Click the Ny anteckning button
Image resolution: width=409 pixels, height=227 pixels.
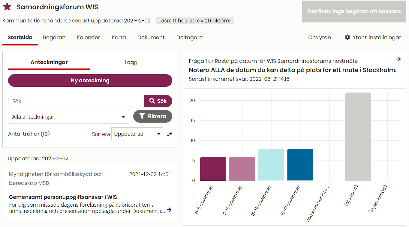point(90,80)
